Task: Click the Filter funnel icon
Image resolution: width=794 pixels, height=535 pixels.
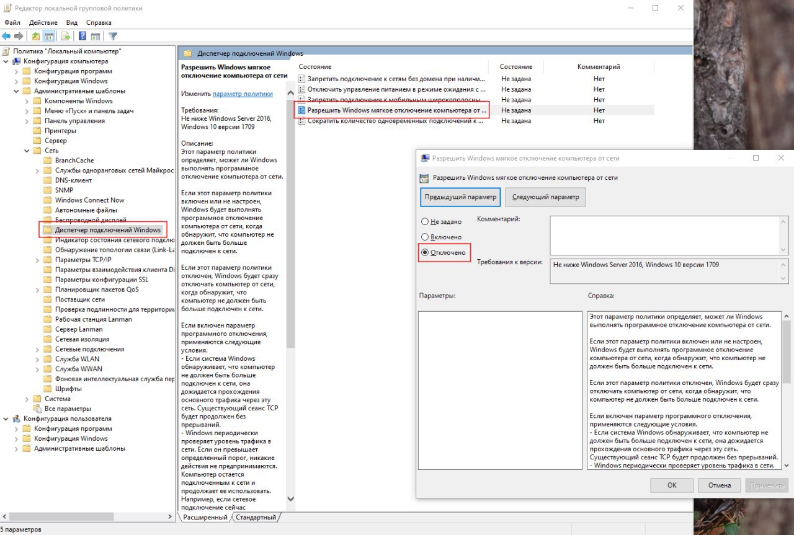Action: (x=113, y=36)
